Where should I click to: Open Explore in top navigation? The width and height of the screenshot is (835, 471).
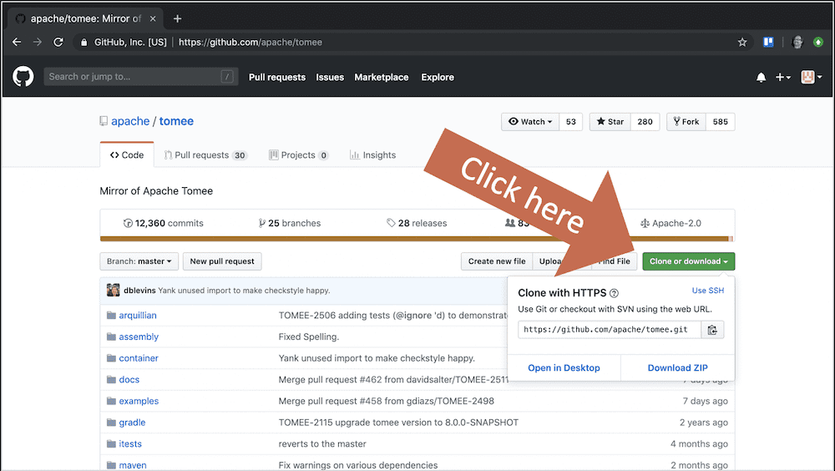[438, 78]
